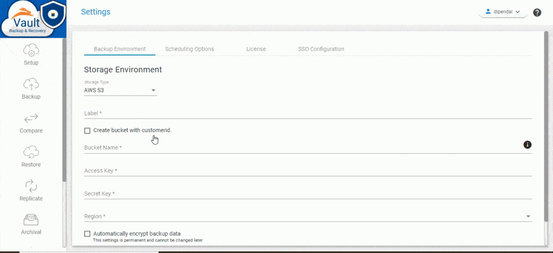Image resolution: width=553 pixels, height=253 pixels.
Task: Click the settings panel vertical scrollbar
Action: coord(547,127)
